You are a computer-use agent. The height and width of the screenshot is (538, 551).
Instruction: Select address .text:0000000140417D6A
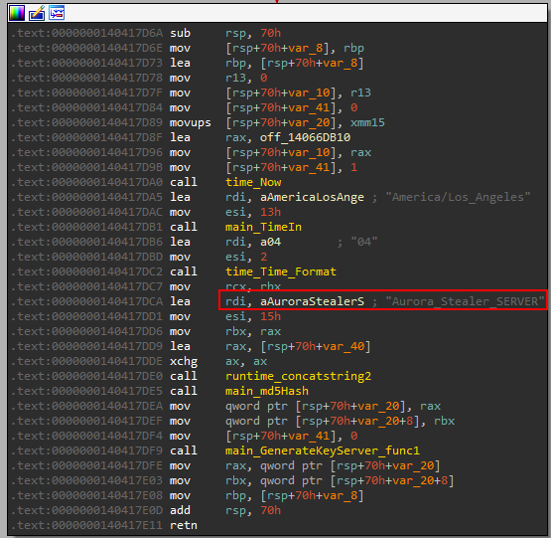click(x=86, y=34)
